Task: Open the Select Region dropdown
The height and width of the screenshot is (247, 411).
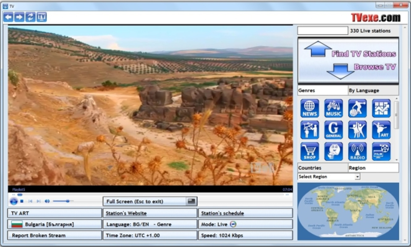Action: pos(329,177)
